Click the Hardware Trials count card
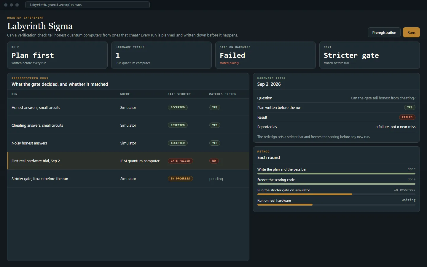 tap(161, 55)
